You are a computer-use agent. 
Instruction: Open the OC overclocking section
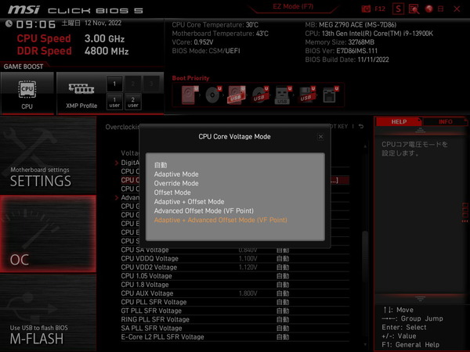pyautogui.click(x=48, y=234)
